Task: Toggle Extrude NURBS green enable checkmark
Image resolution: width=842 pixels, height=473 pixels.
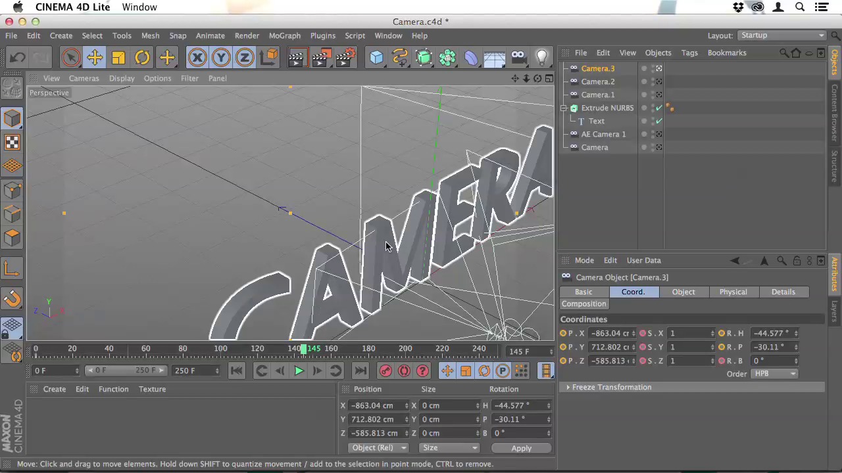Action: pyautogui.click(x=659, y=108)
